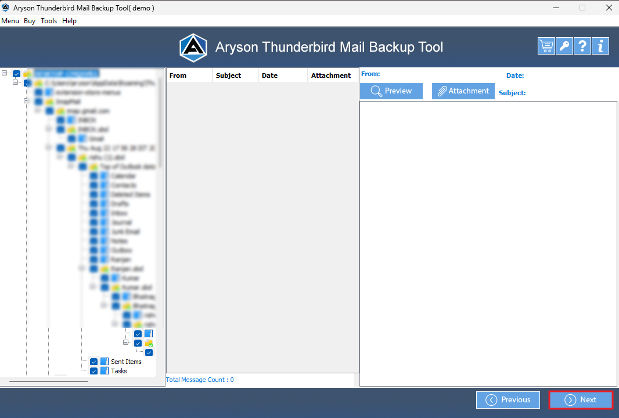Screen dimensions: 619x418
Task: Collapse the green-check yellow folder node
Action: click(x=126, y=342)
